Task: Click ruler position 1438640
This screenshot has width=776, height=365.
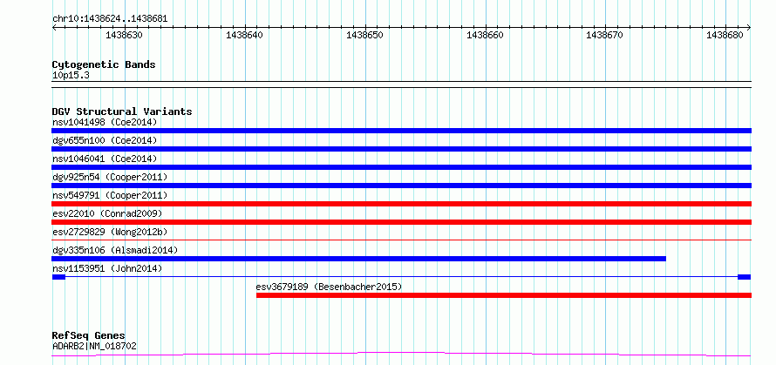Action: pos(244,35)
